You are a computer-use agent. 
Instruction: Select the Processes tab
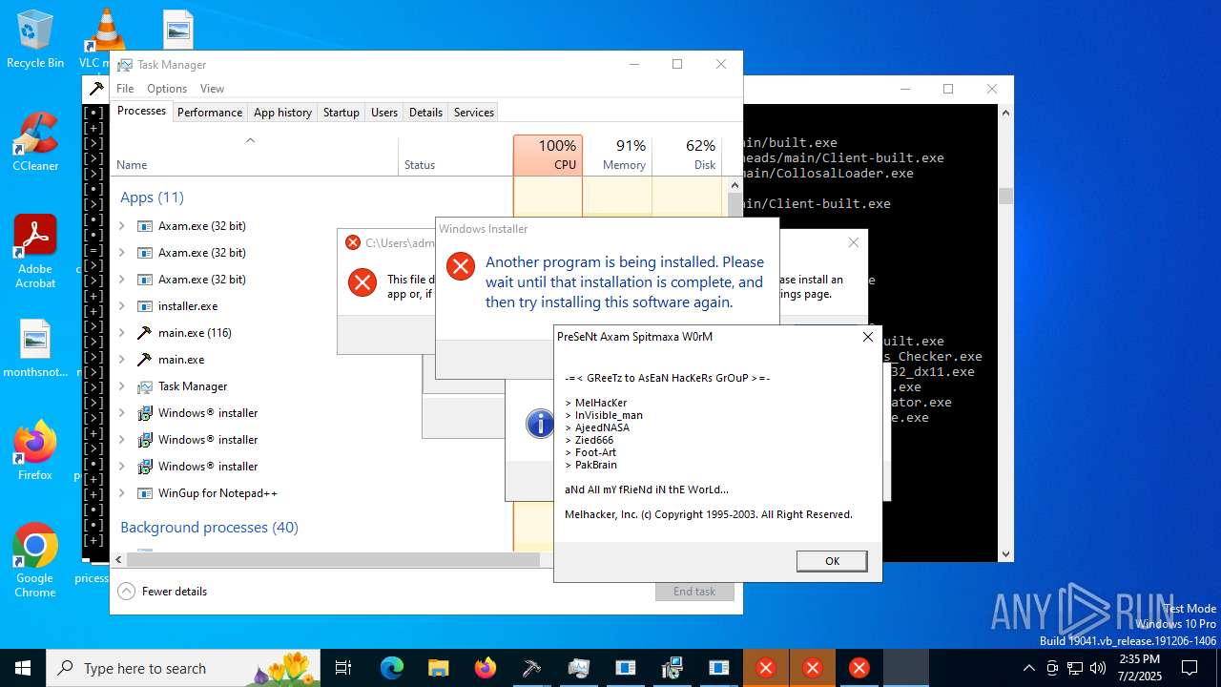coord(141,111)
